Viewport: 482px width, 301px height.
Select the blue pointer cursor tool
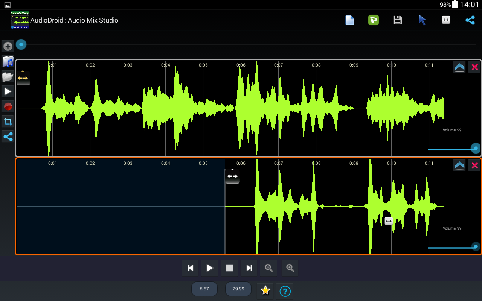(x=422, y=20)
